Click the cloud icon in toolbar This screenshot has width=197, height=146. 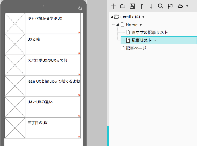180,6
